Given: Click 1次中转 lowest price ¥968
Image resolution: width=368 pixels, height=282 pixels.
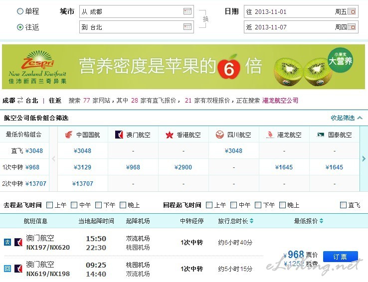Looking at the screenshot, I should tap(32, 167).
